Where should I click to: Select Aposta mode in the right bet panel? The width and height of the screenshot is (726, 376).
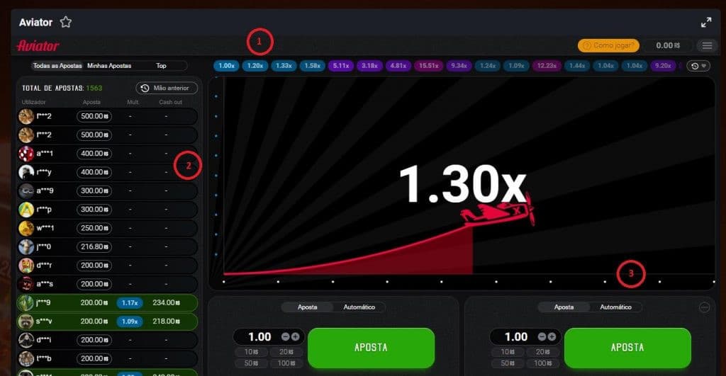tap(564, 307)
